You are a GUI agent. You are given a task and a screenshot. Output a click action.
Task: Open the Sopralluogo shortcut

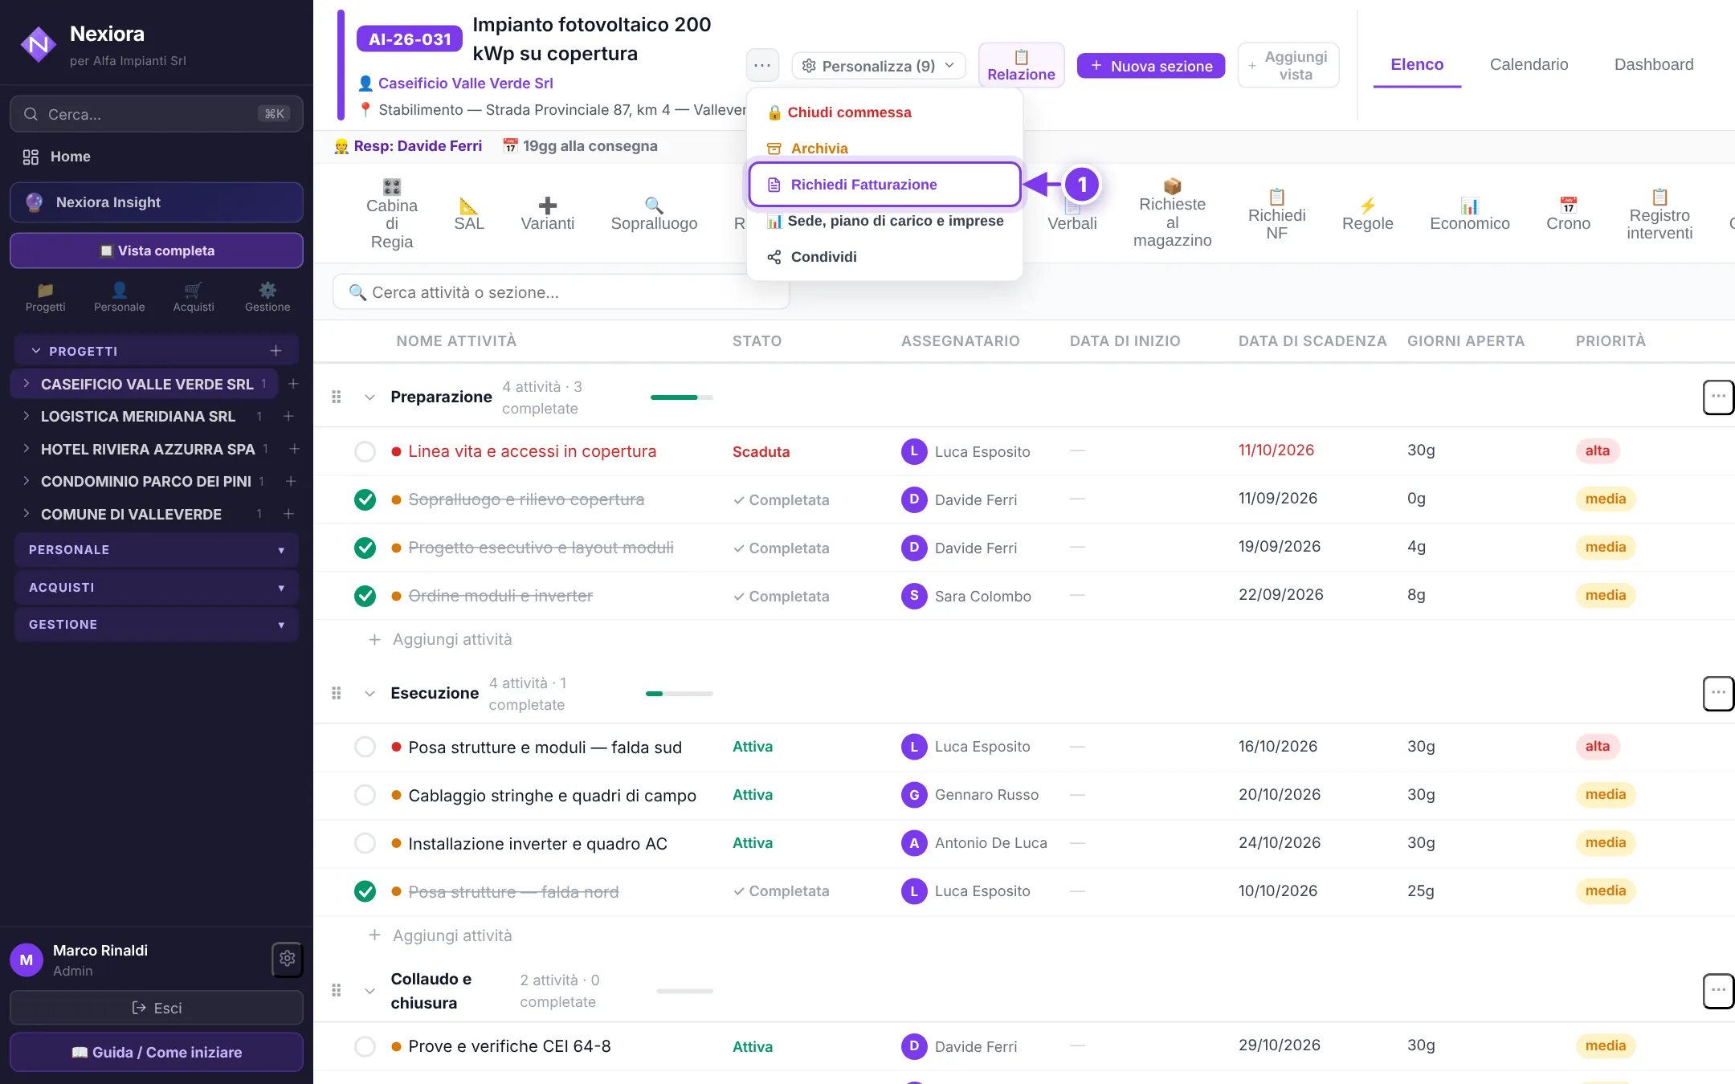click(654, 214)
